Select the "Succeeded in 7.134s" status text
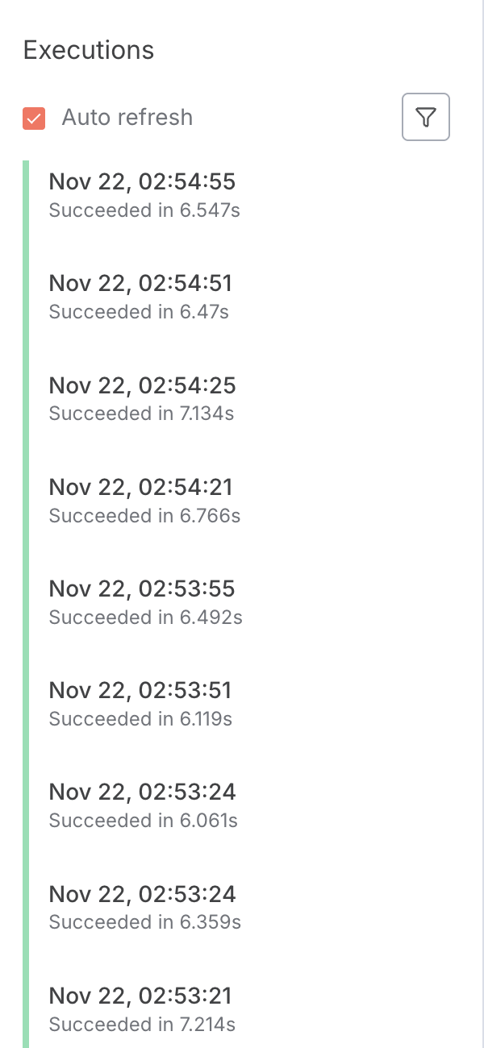 tap(141, 414)
